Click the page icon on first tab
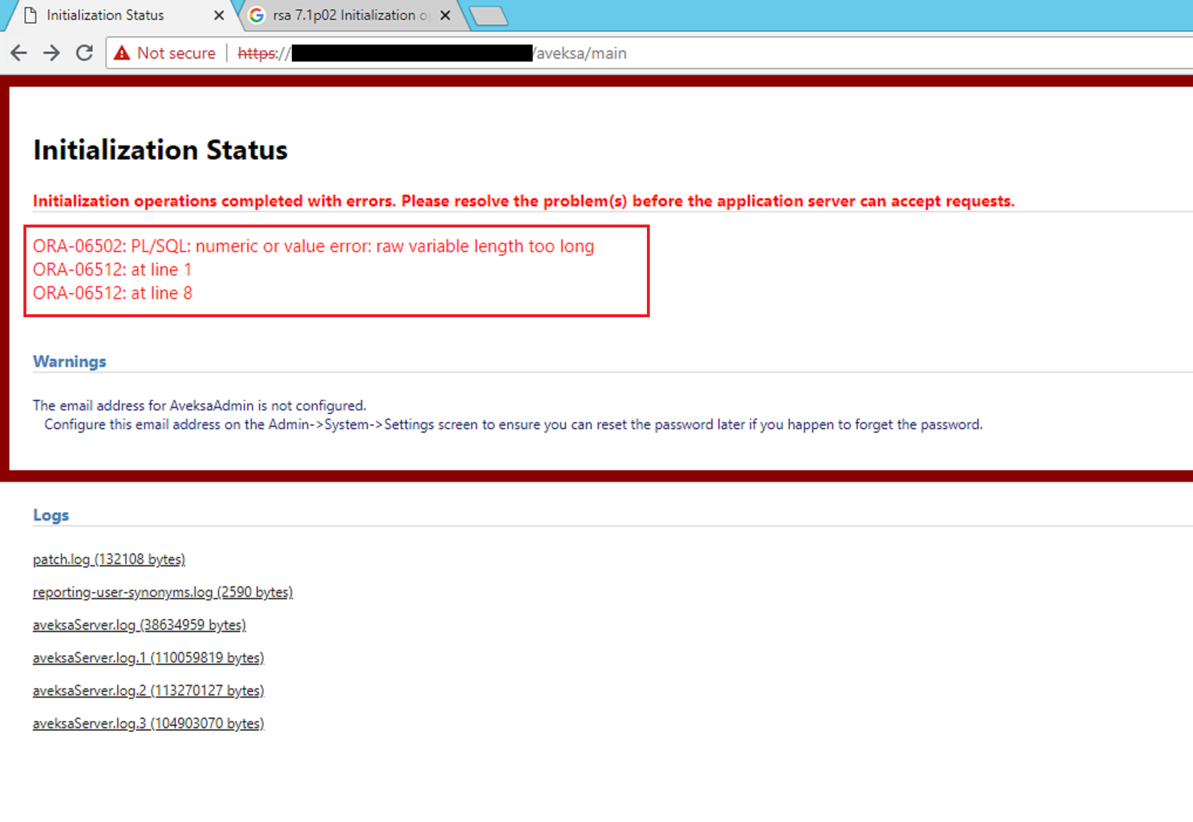Image resolution: width=1193 pixels, height=822 pixels. 30,15
